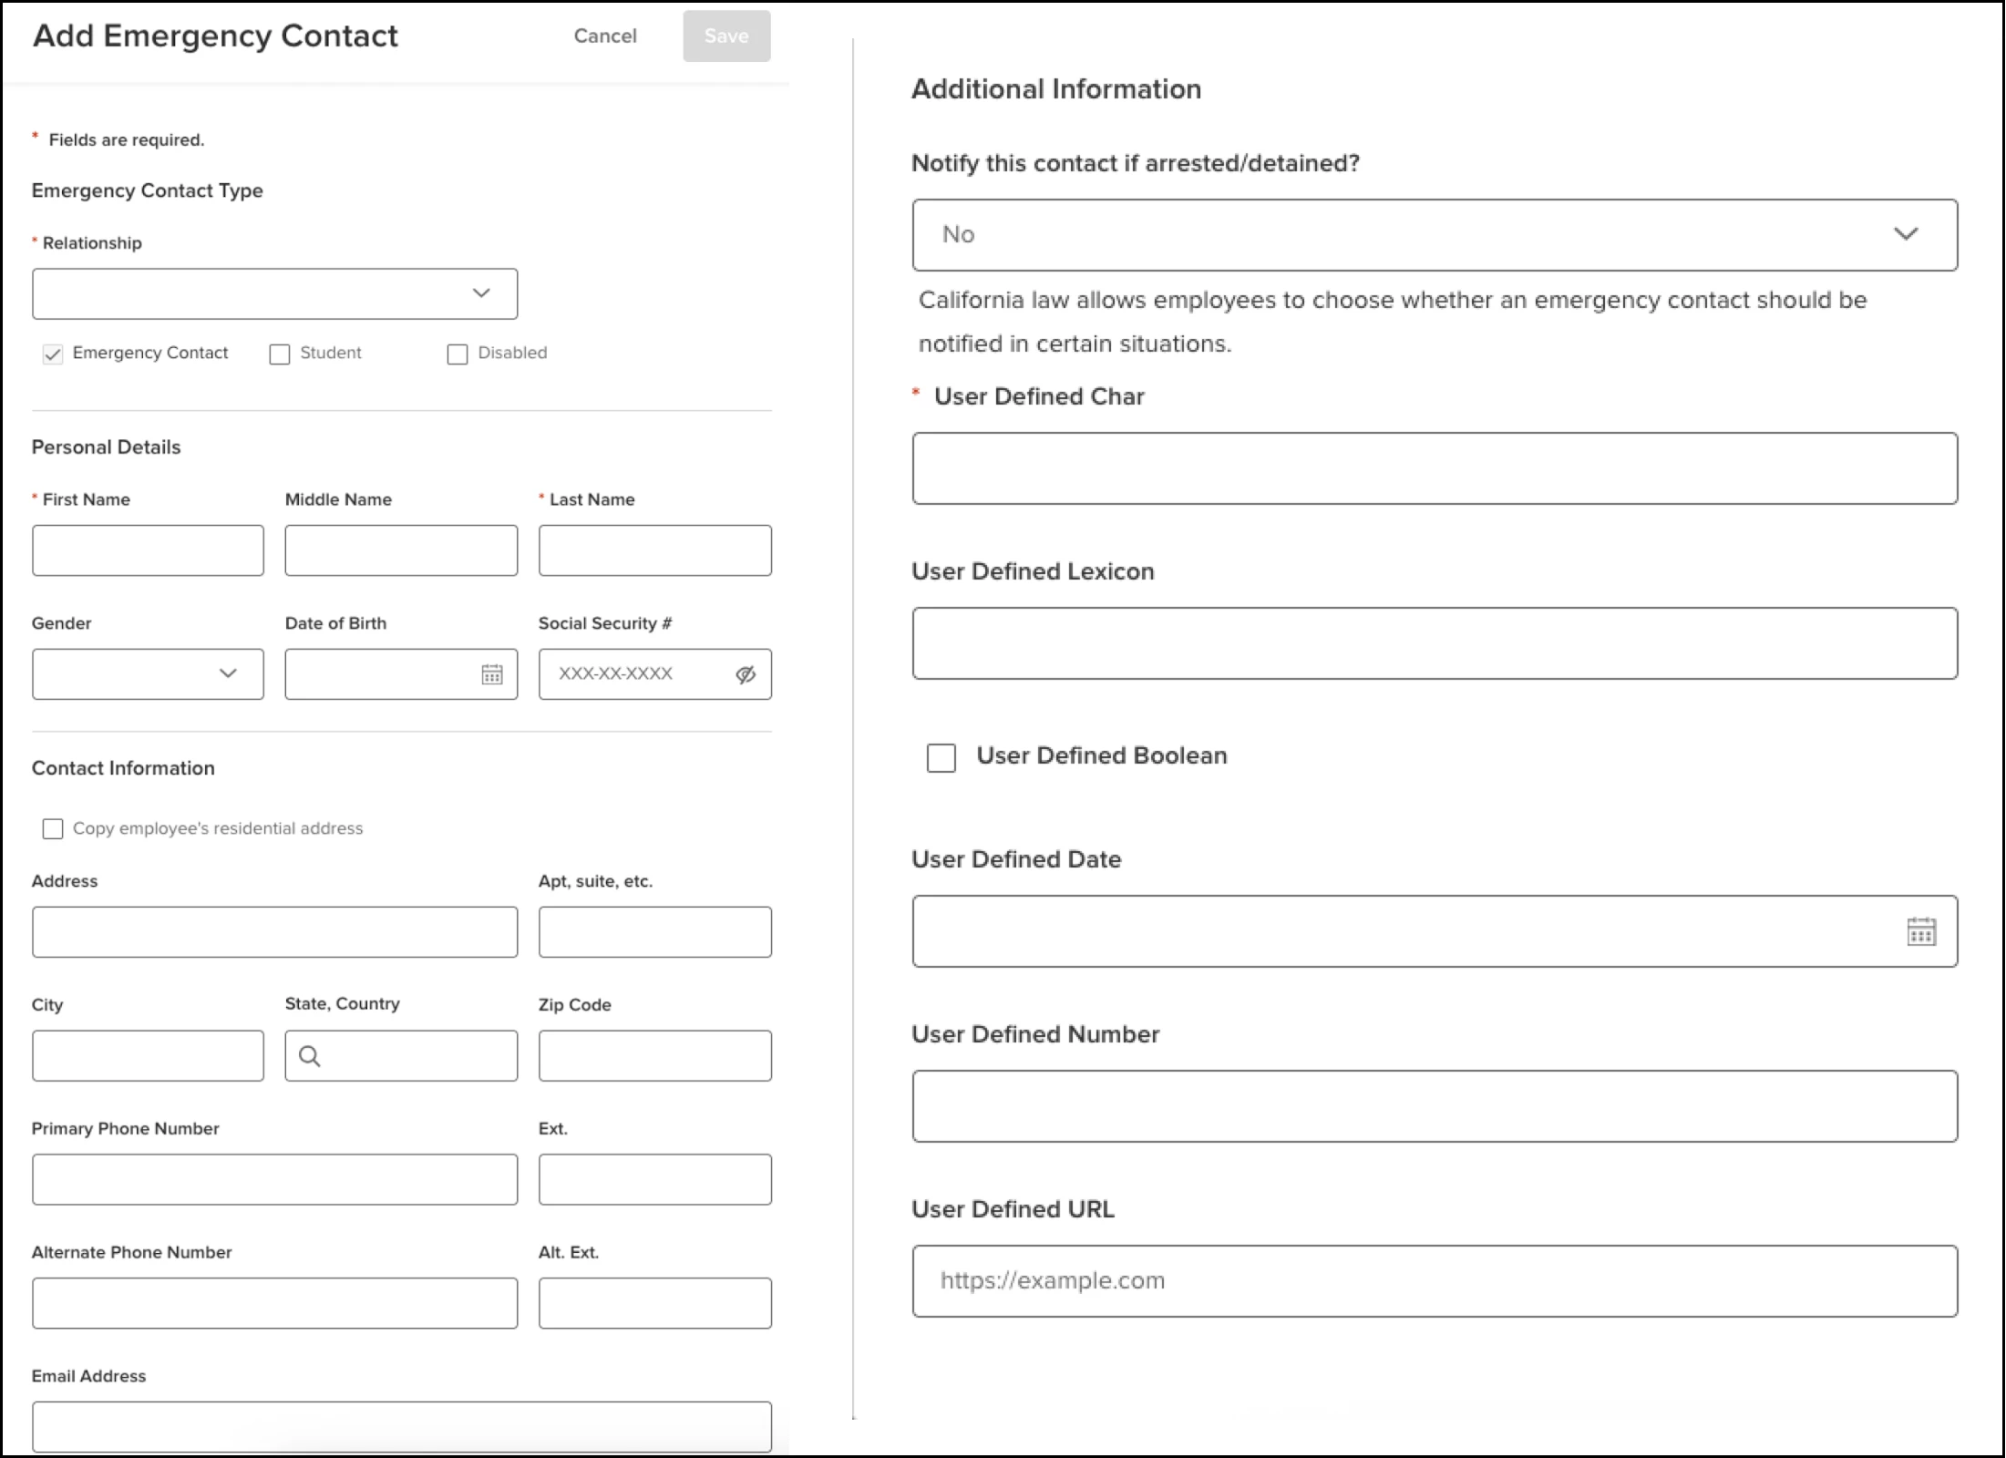This screenshot has height=1458, width=2006.
Task: Click the Primary Phone Number field
Action: click(x=274, y=1179)
